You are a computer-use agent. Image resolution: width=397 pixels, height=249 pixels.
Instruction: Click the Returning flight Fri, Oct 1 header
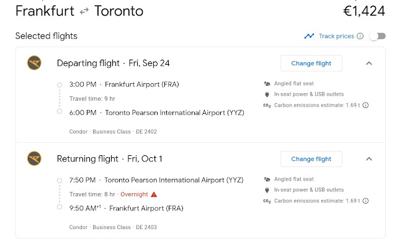pyautogui.click(x=109, y=159)
